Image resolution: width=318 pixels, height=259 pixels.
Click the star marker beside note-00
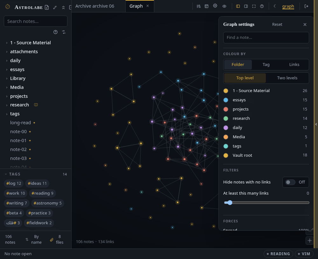pyautogui.click(x=30, y=132)
